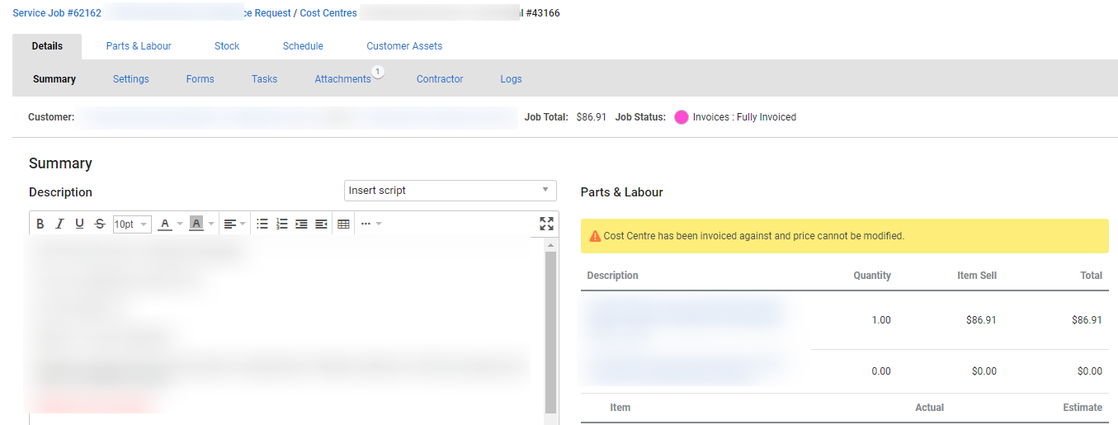The width and height of the screenshot is (1118, 425).
Task: Click the cost centre invoiced warning banner
Action: click(845, 236)
